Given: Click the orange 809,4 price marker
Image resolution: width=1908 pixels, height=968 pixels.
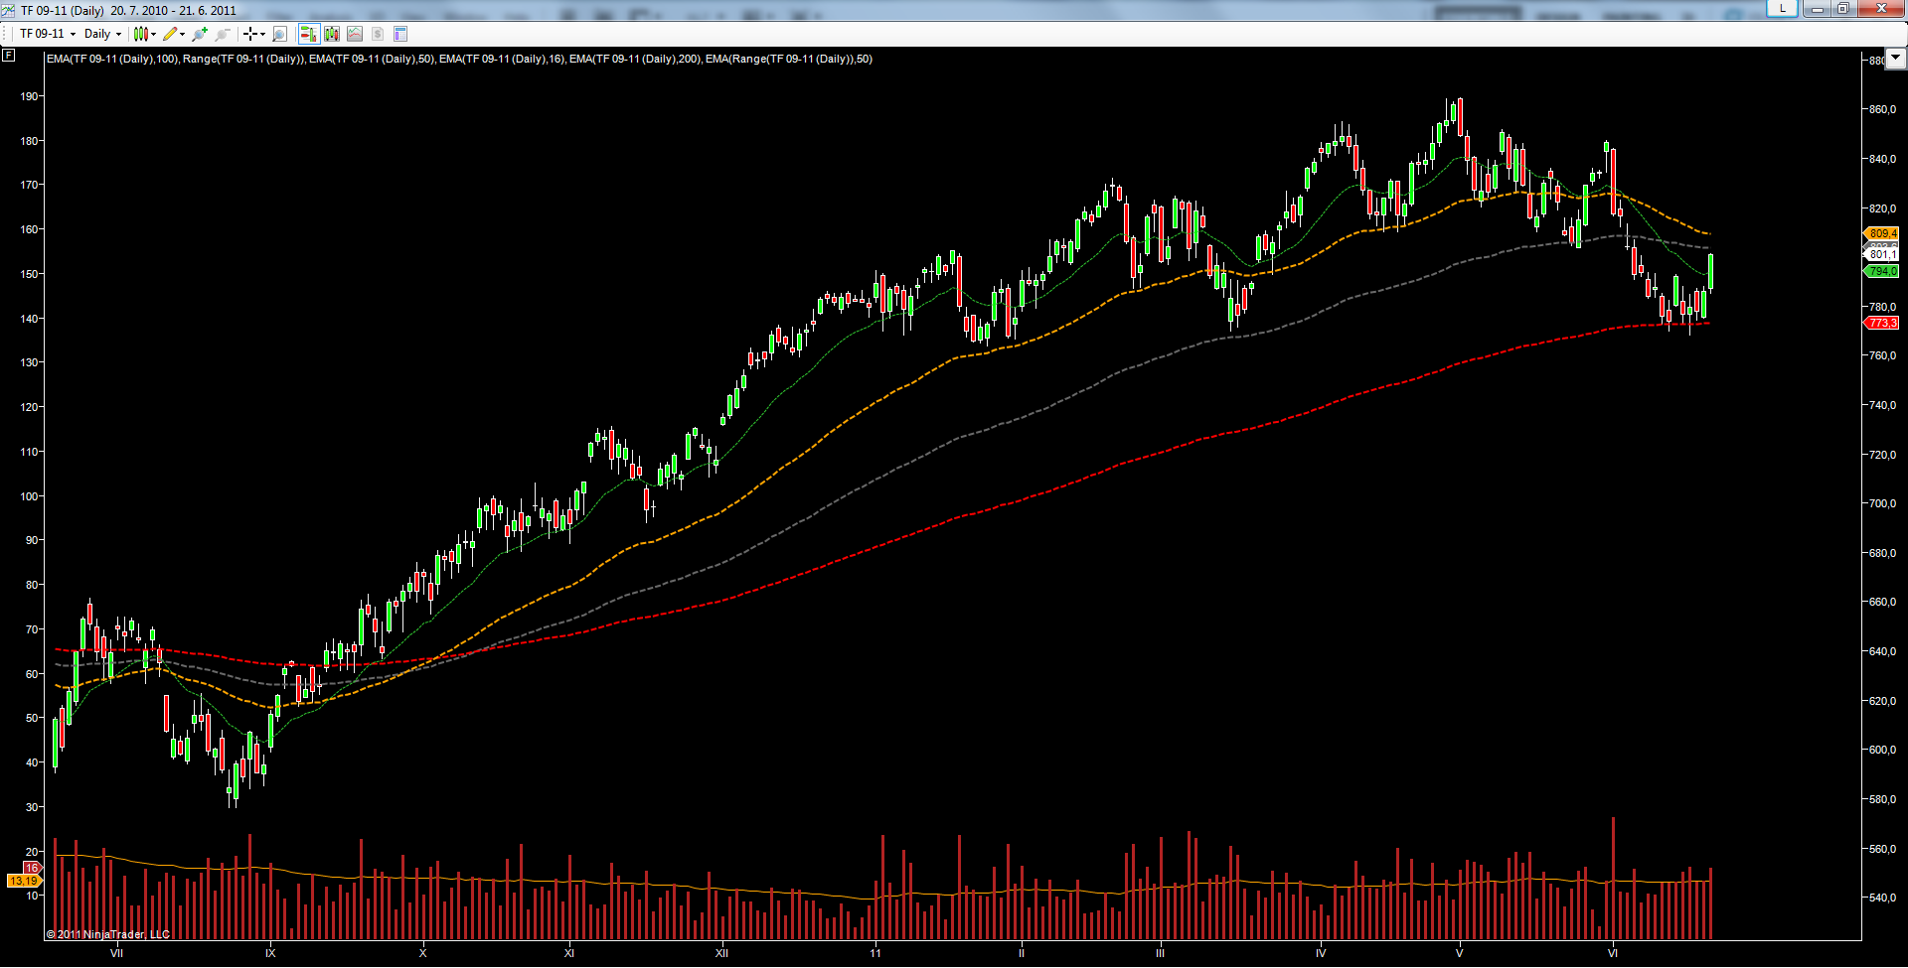Looking at the screenshot, I should click(1882, 233).
